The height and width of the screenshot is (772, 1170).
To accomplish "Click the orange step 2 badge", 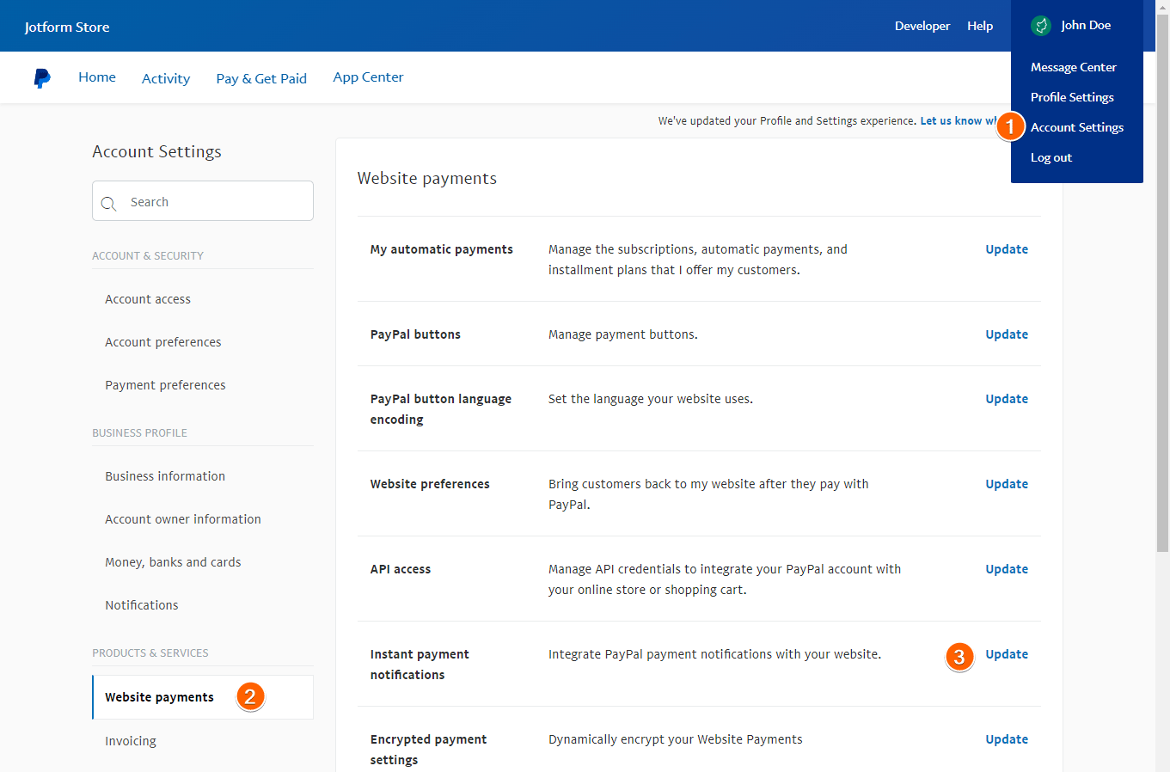I will tap(250, 697).
